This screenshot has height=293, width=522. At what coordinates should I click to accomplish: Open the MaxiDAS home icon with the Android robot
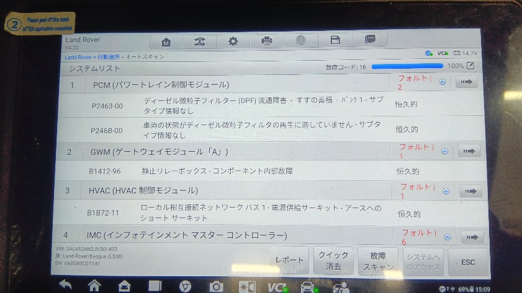pyautogui.click(x=124, y=286)
